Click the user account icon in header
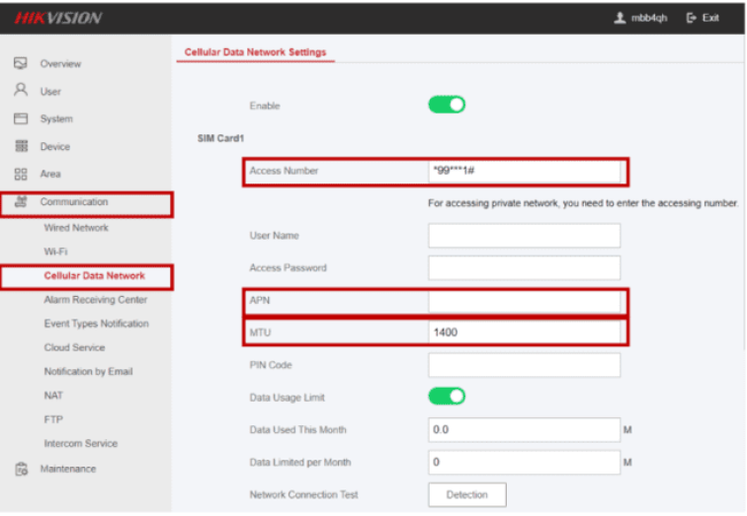 point(620,18)
